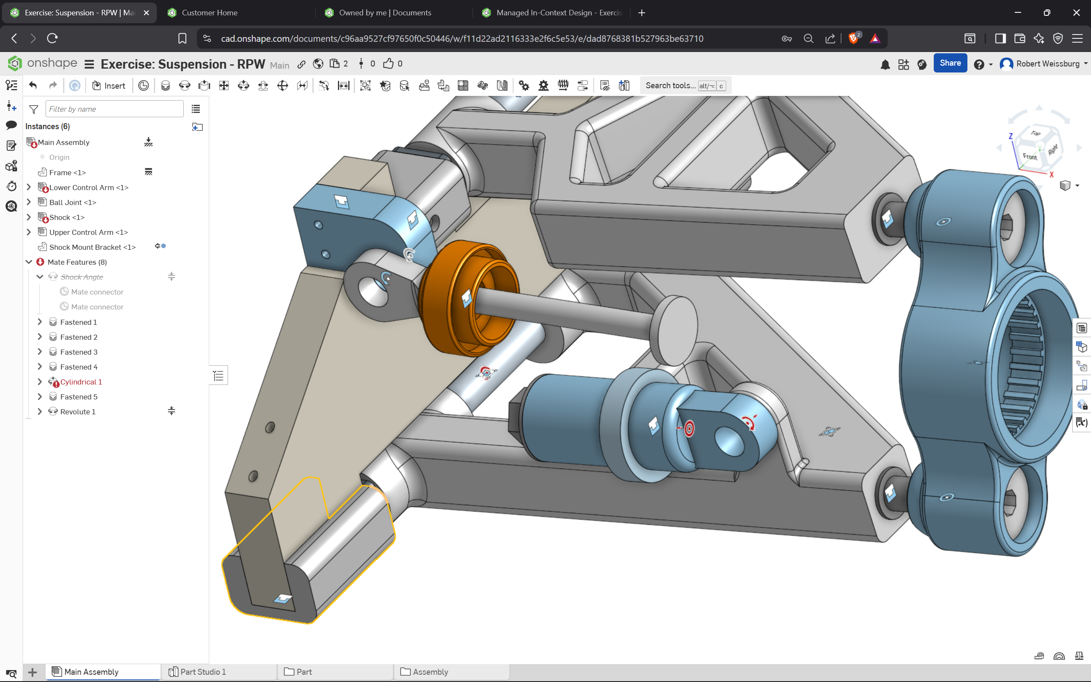1091x682 pixels.
Task: Toggle list view icon beside filter
Action: click(196, 109)
